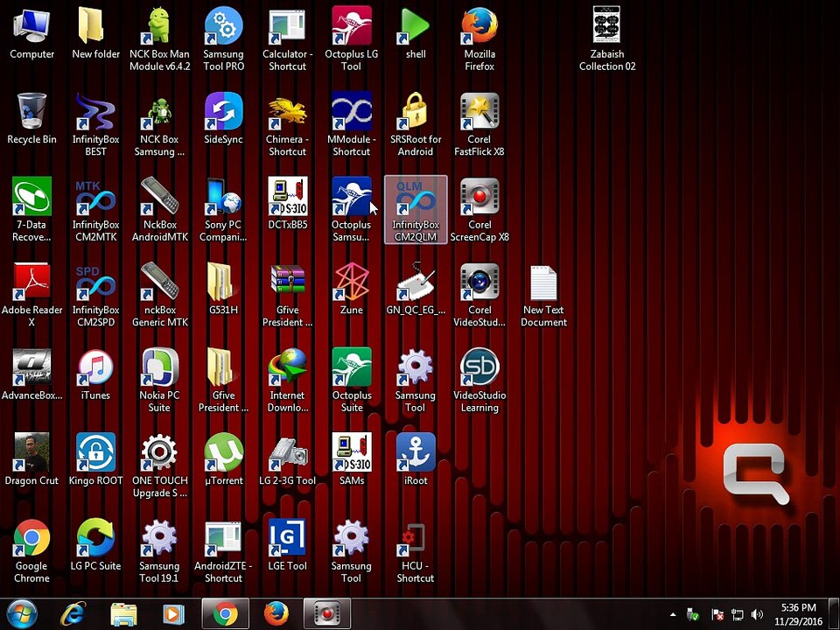Select the Zabaish Collection 02 file
Image resolution: width=840 pixels, height=630 pixels.
click(607, 38)
